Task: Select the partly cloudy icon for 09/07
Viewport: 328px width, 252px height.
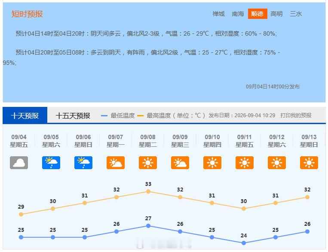Action: (x=116, y=163)
